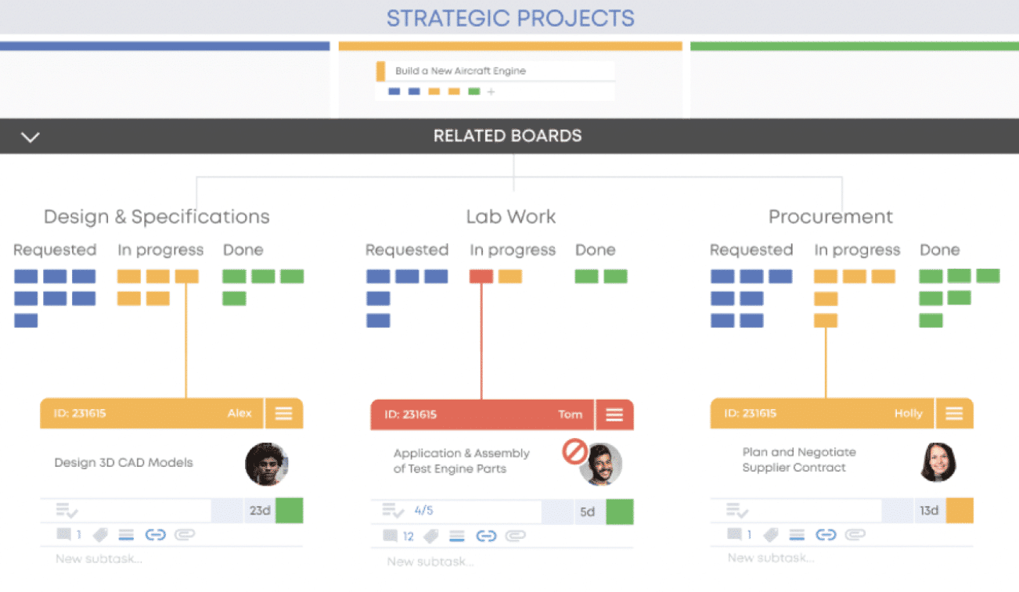The width and height of the screenshot is (1019, 592).
Task: Collapse the Related Boards section chevron
Action: [x=30, y=137]
